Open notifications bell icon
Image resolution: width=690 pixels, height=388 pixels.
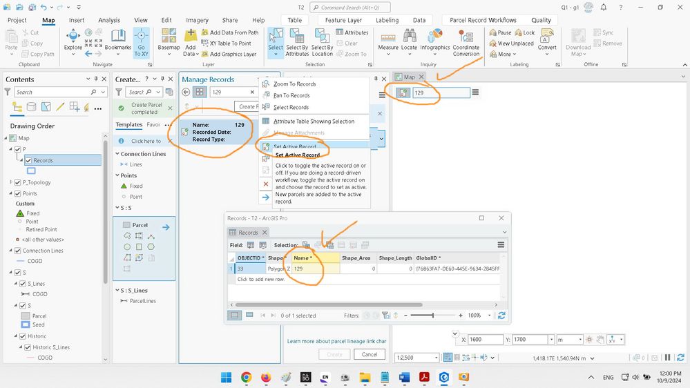(x=604, y=8)
